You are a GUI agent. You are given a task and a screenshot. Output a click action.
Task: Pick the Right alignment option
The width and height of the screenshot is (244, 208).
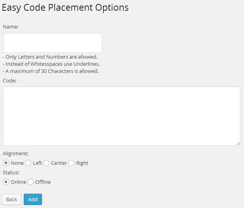pos(71,163)
